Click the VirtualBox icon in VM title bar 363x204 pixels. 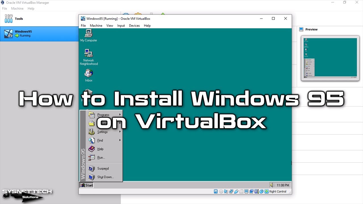coord(83,19)
